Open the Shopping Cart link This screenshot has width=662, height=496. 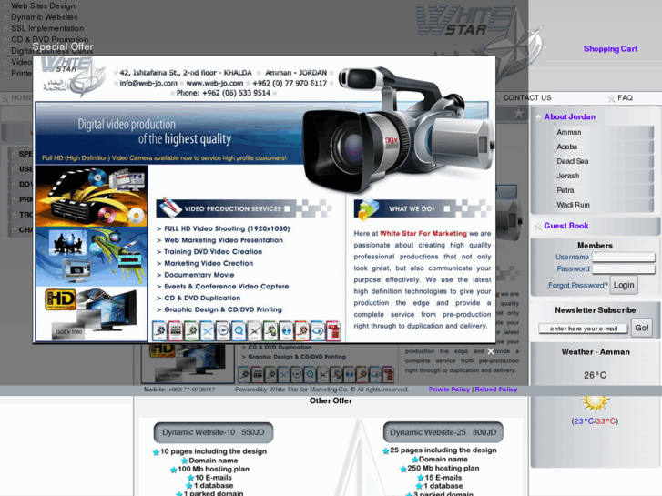pos(610,49)
